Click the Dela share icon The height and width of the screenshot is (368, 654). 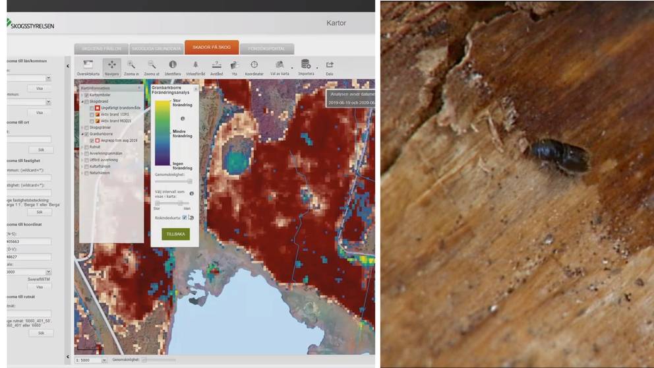(x=330, y=66)
